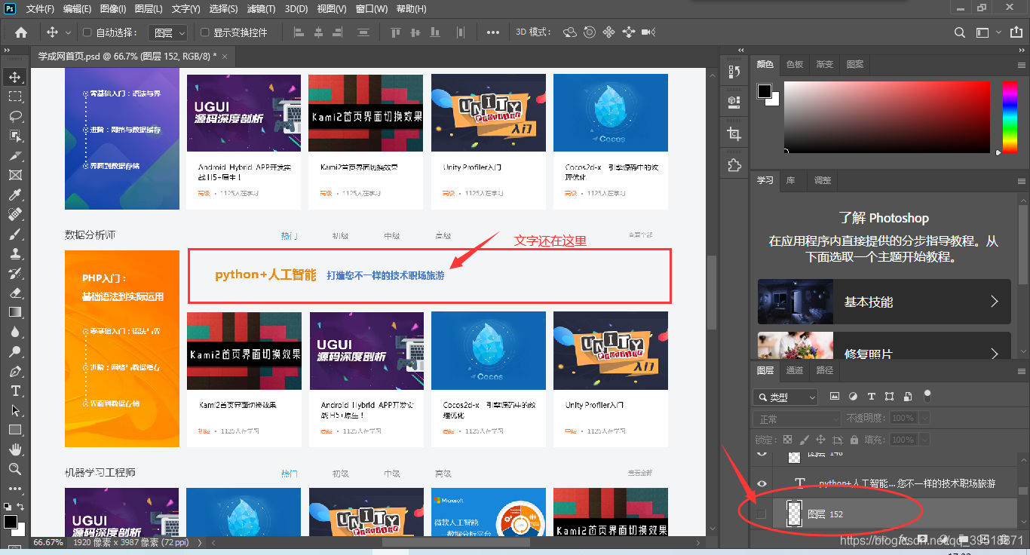Select the Rectangular Marquee tool
The image size is (1030, 555).
pos(14,97)
